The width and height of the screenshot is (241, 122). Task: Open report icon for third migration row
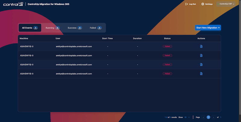[x=201, y=65]
